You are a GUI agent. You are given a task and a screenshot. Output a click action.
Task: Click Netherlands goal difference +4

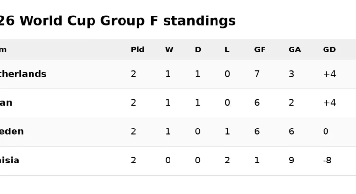(x=329, y=74)
